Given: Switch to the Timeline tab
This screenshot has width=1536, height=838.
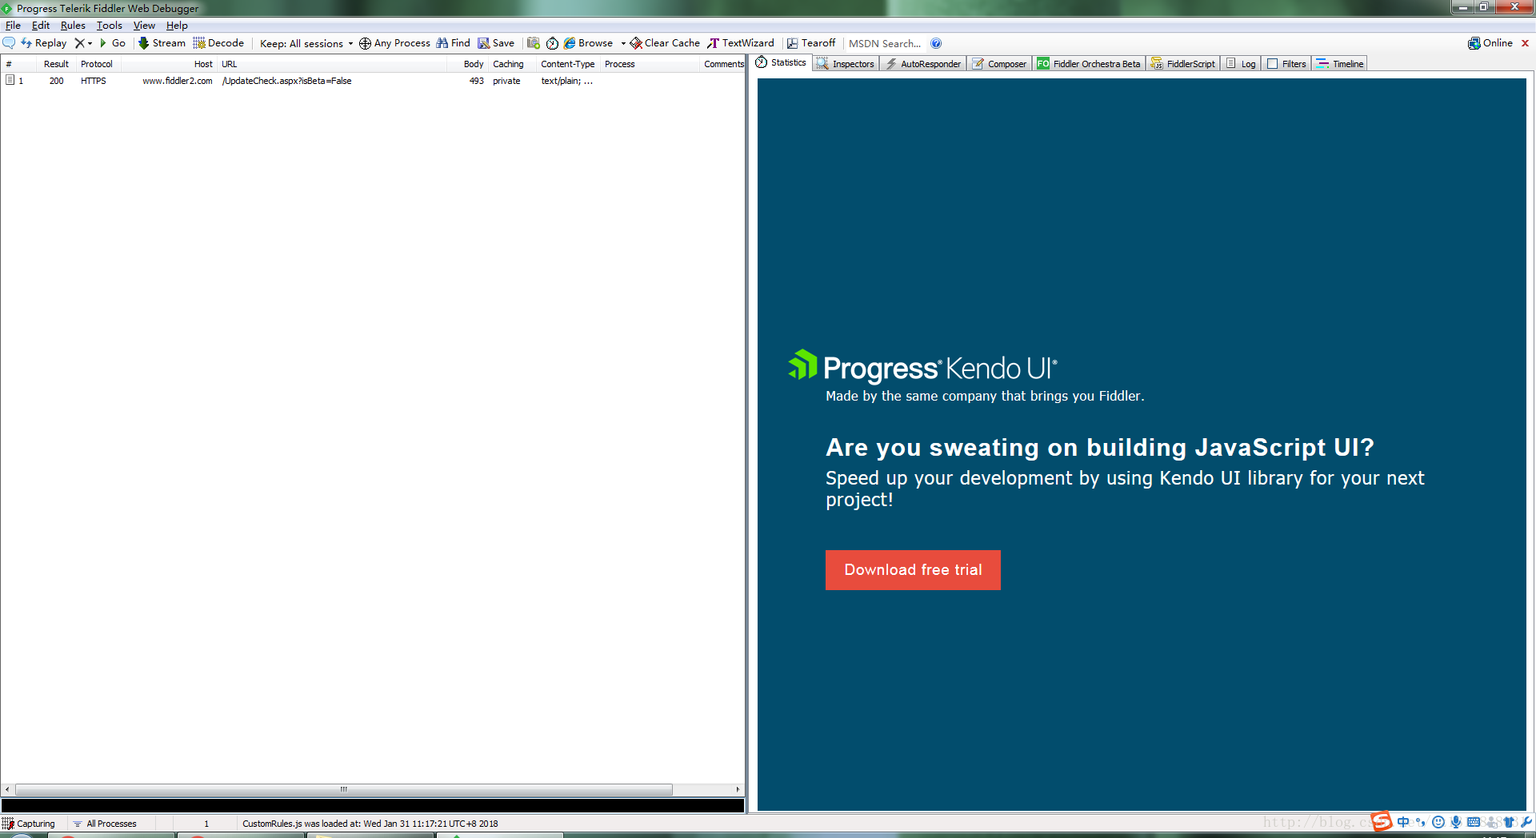Looking at the screenshot, I should (1340, 64).
